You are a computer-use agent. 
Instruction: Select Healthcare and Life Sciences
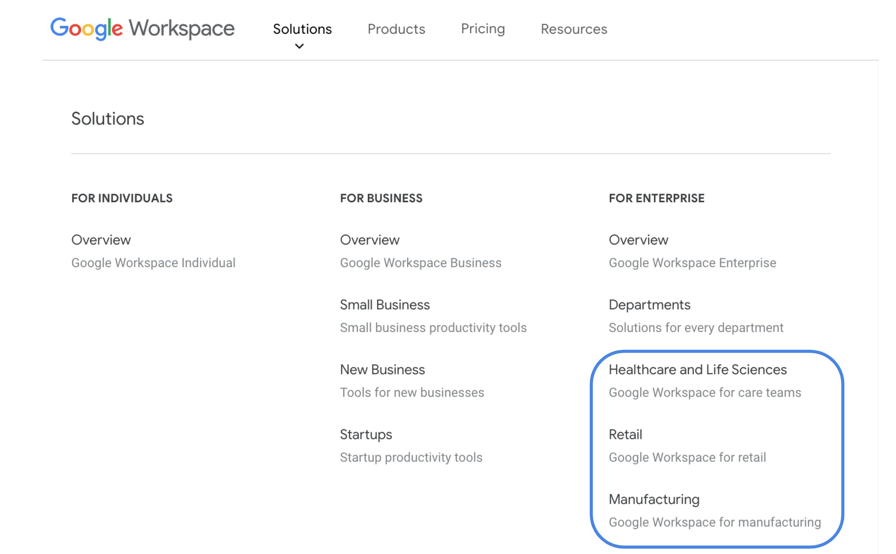tap(697, 369)
